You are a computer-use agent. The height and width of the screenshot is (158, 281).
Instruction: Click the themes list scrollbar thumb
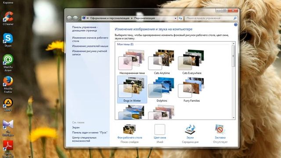233,56
